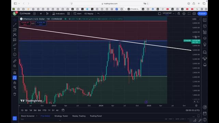The height and width of the screenshot is (123, 219).
Task: Select the YTD date range
Action: coord(44,110)
